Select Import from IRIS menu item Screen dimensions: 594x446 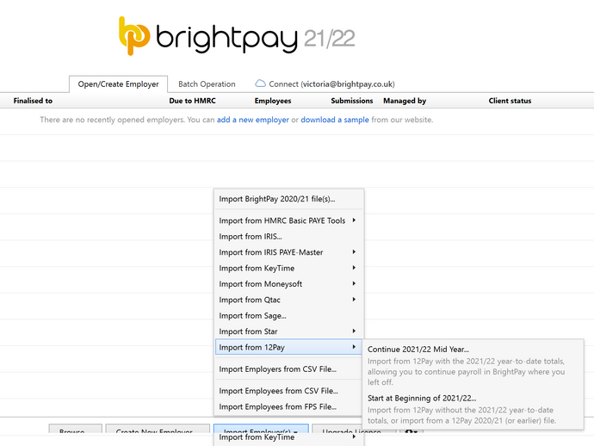(x=288, y=237)
